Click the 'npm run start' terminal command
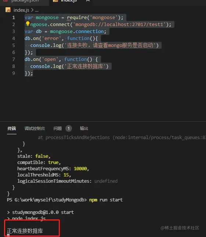Viewport: 206px width, 237px height. point(106,200)
